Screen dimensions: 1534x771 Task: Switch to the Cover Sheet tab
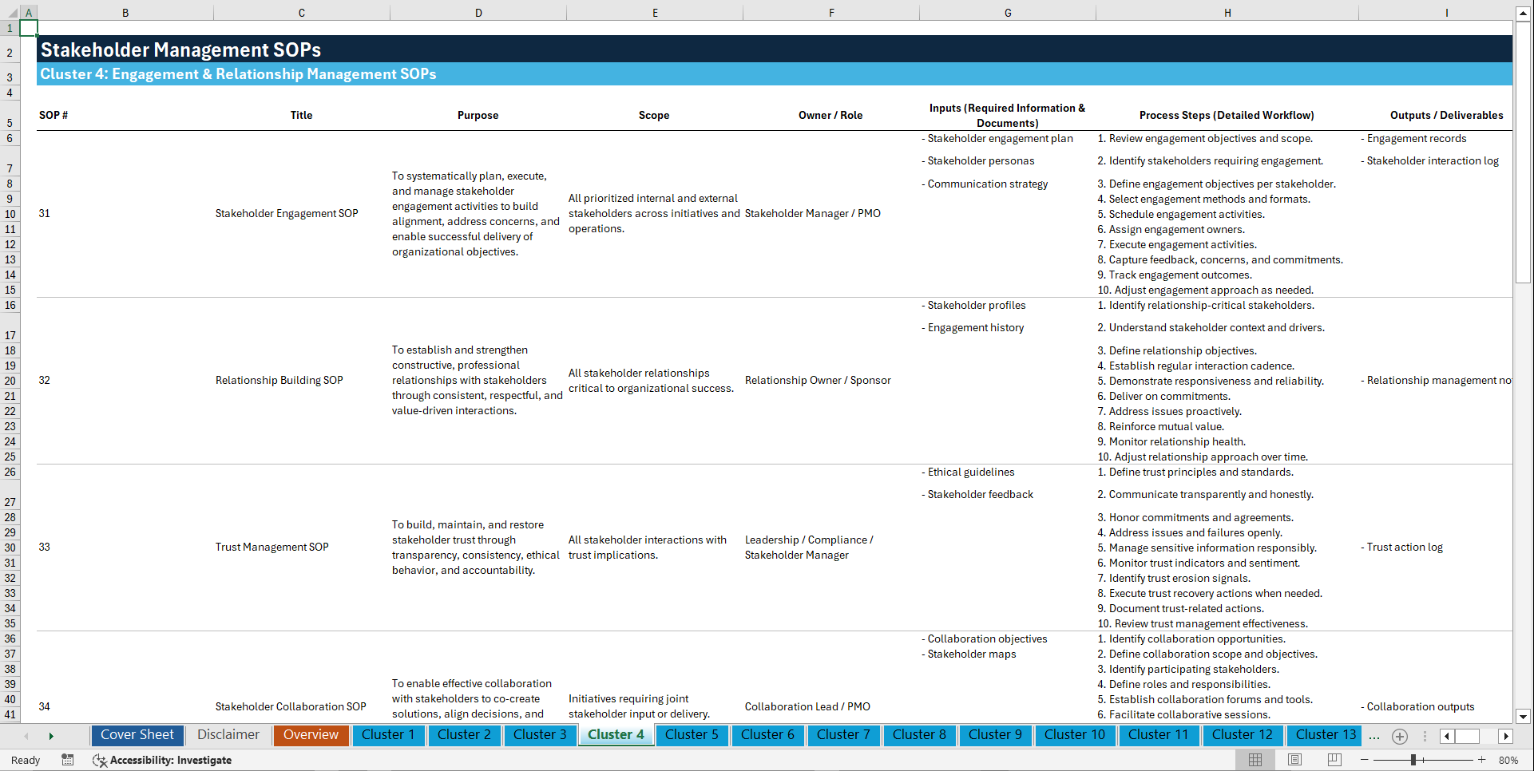(137, 735)
